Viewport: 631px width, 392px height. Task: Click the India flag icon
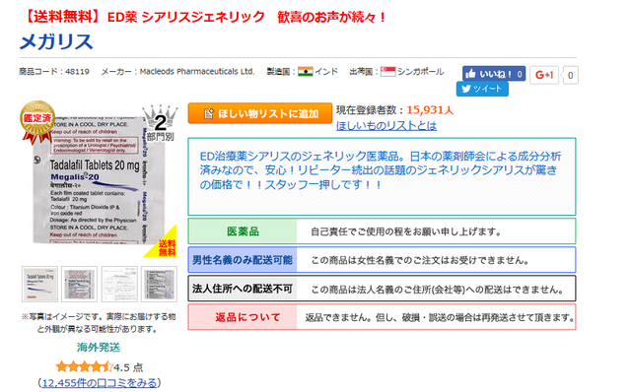(305, 72)
